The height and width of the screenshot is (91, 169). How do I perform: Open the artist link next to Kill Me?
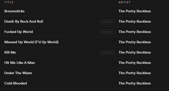(135, 53)
